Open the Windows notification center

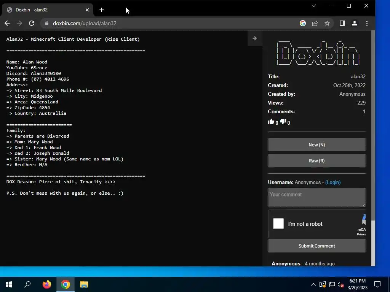[377, 284]
